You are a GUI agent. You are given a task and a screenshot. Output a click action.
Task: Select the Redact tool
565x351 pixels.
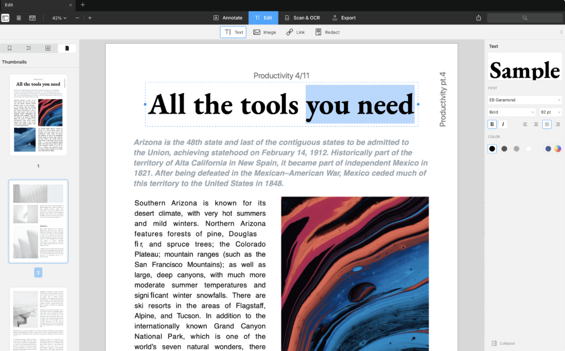327,32
